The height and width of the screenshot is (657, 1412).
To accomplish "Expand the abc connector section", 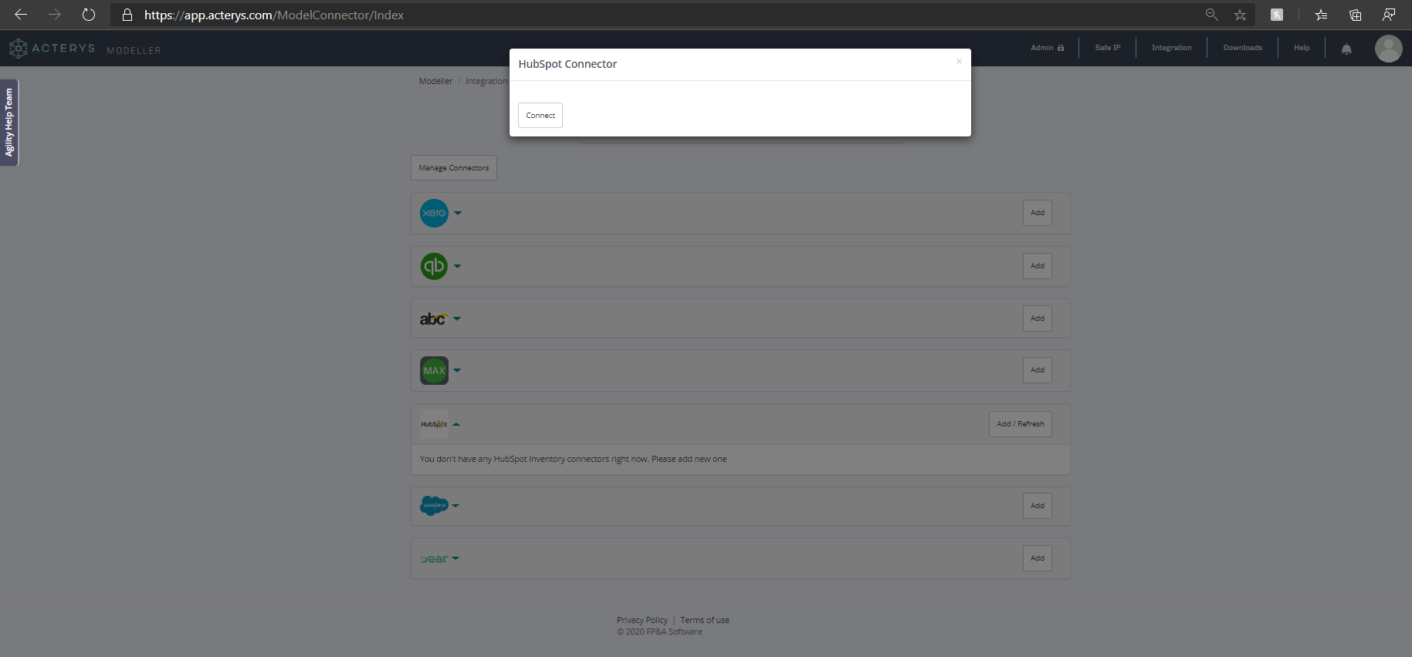I will pos(457,318).
